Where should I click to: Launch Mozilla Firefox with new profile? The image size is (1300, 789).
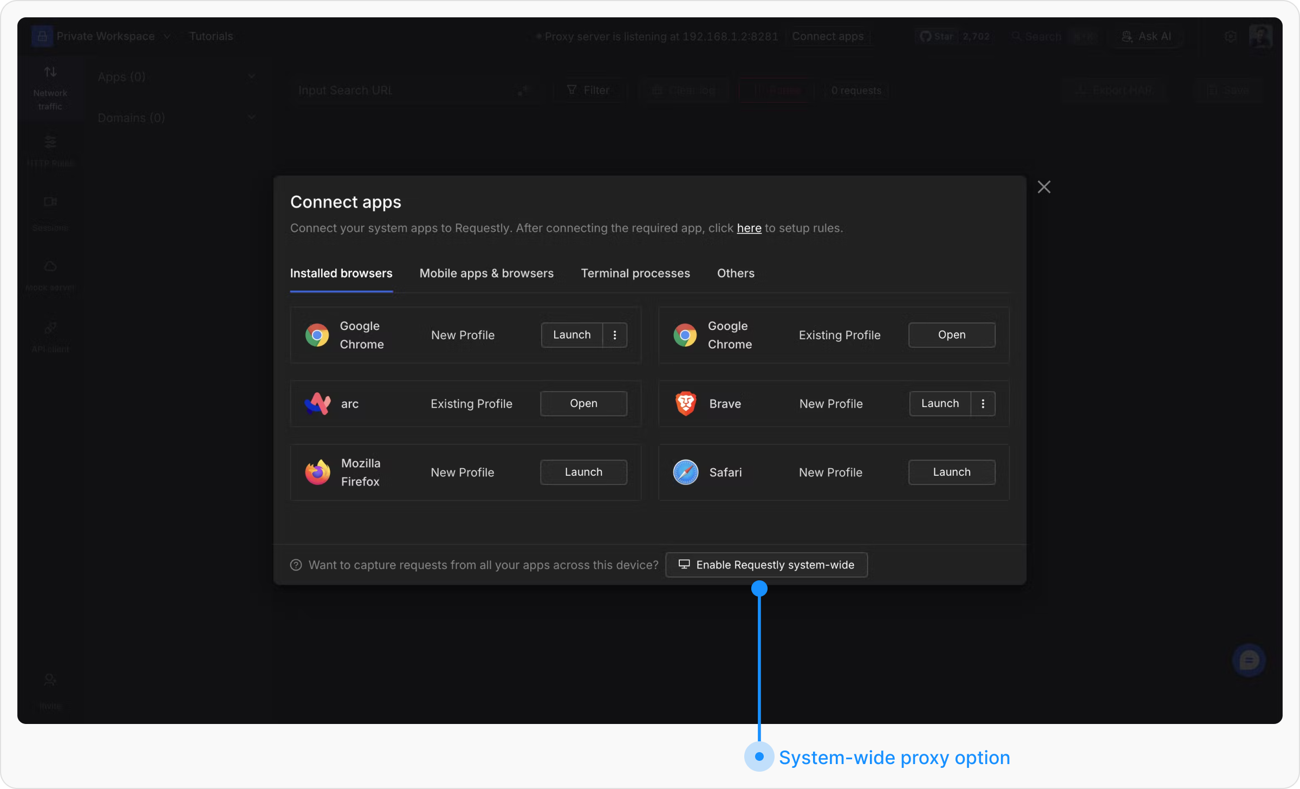coord(583,472)
